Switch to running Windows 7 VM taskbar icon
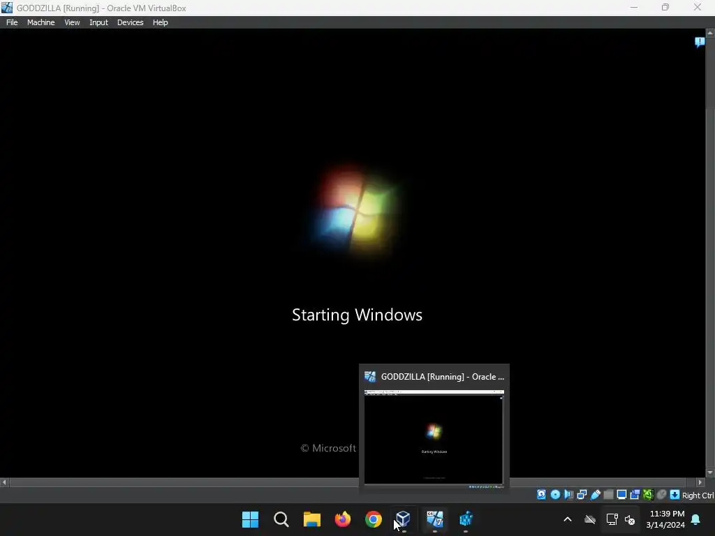Viewport: 715px width, 536px height. (434, 519)
